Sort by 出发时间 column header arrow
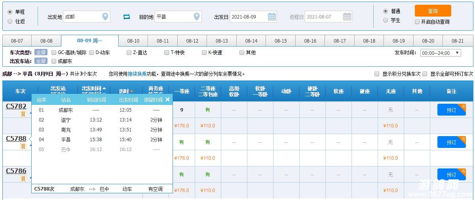Viewport: 475px width, 200px height. pyautogui.click(x=104, y=88)
